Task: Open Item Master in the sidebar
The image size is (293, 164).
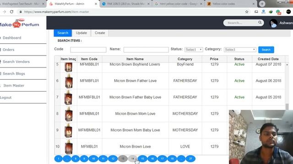Action: pyautogui.click(x=14, y=86)
